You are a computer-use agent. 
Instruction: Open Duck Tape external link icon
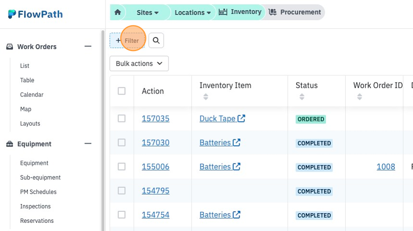point(241,119)
